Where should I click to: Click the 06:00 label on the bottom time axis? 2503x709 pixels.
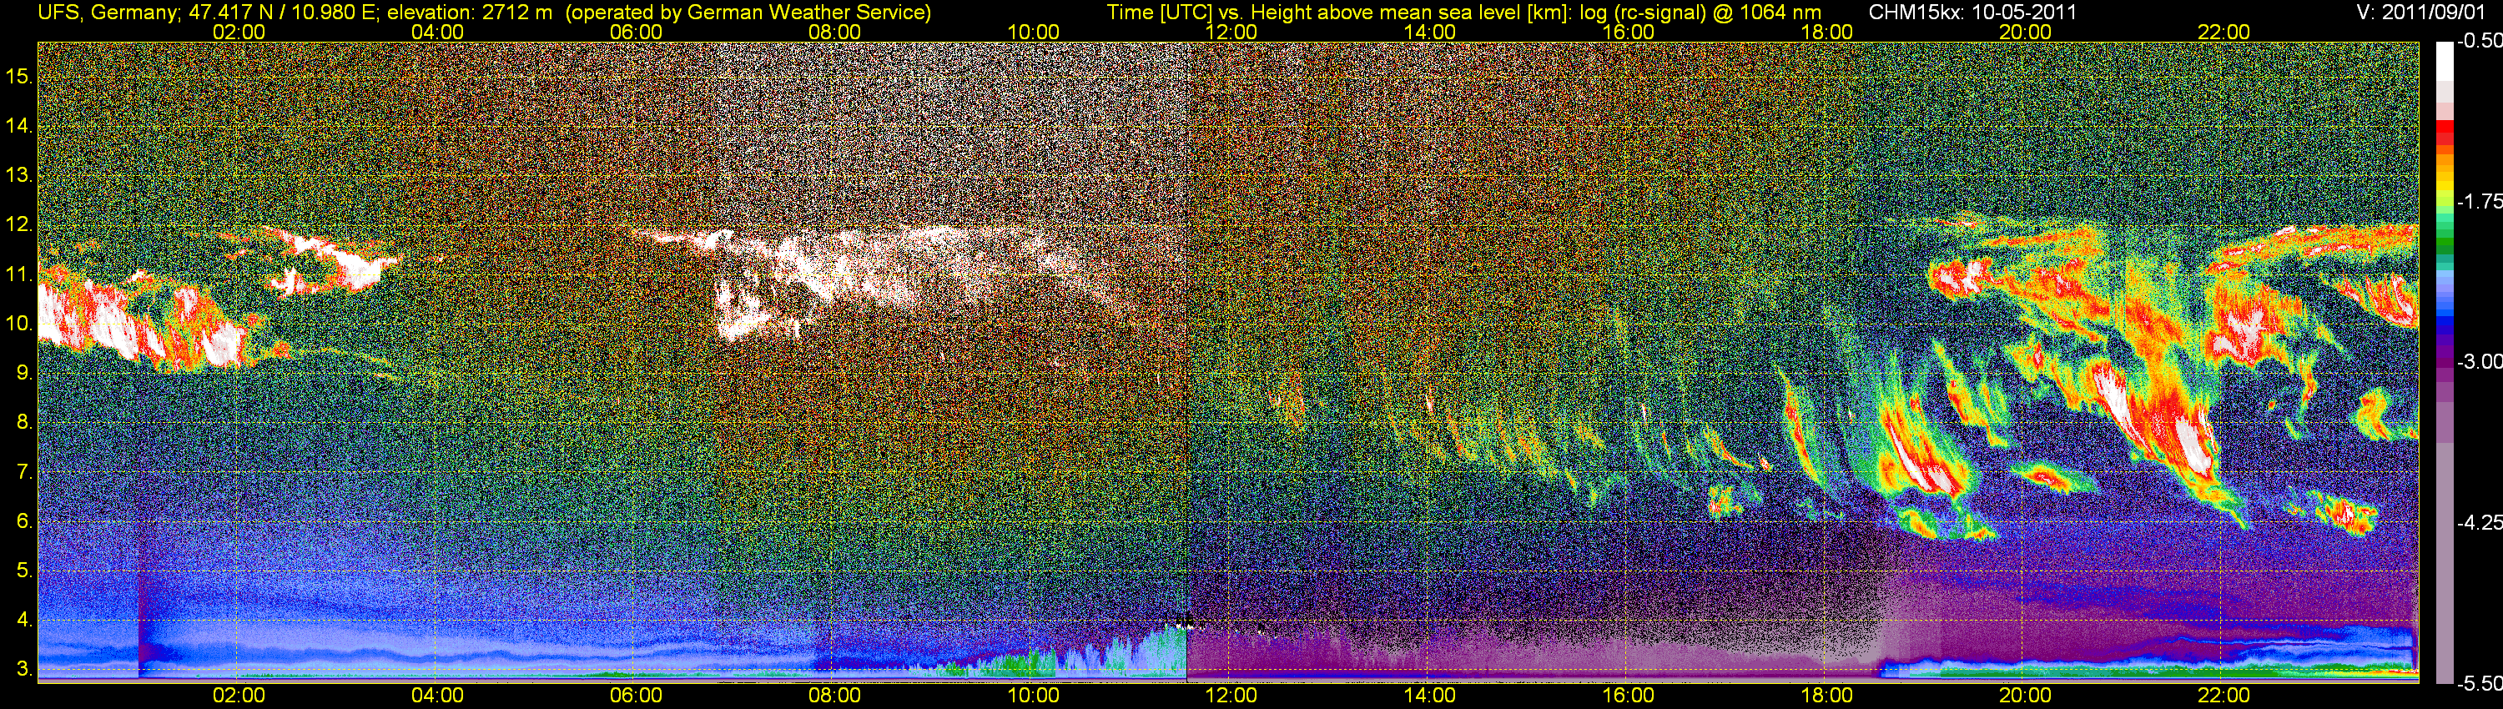[x=636, y=696]
